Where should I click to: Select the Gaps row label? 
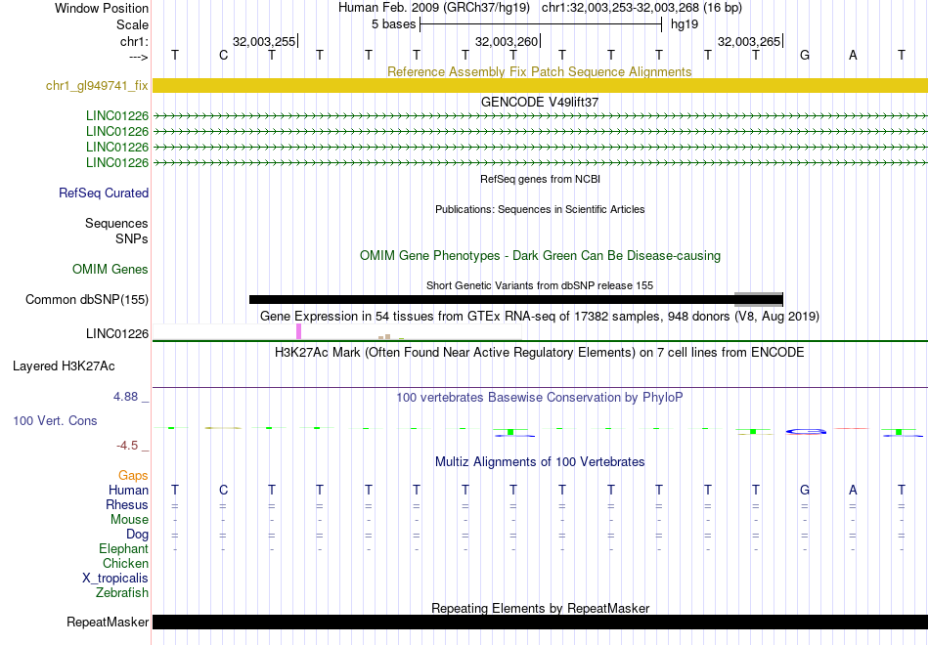[x=133, y=476]
